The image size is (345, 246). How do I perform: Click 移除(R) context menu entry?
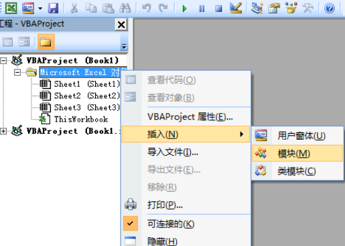186,187
